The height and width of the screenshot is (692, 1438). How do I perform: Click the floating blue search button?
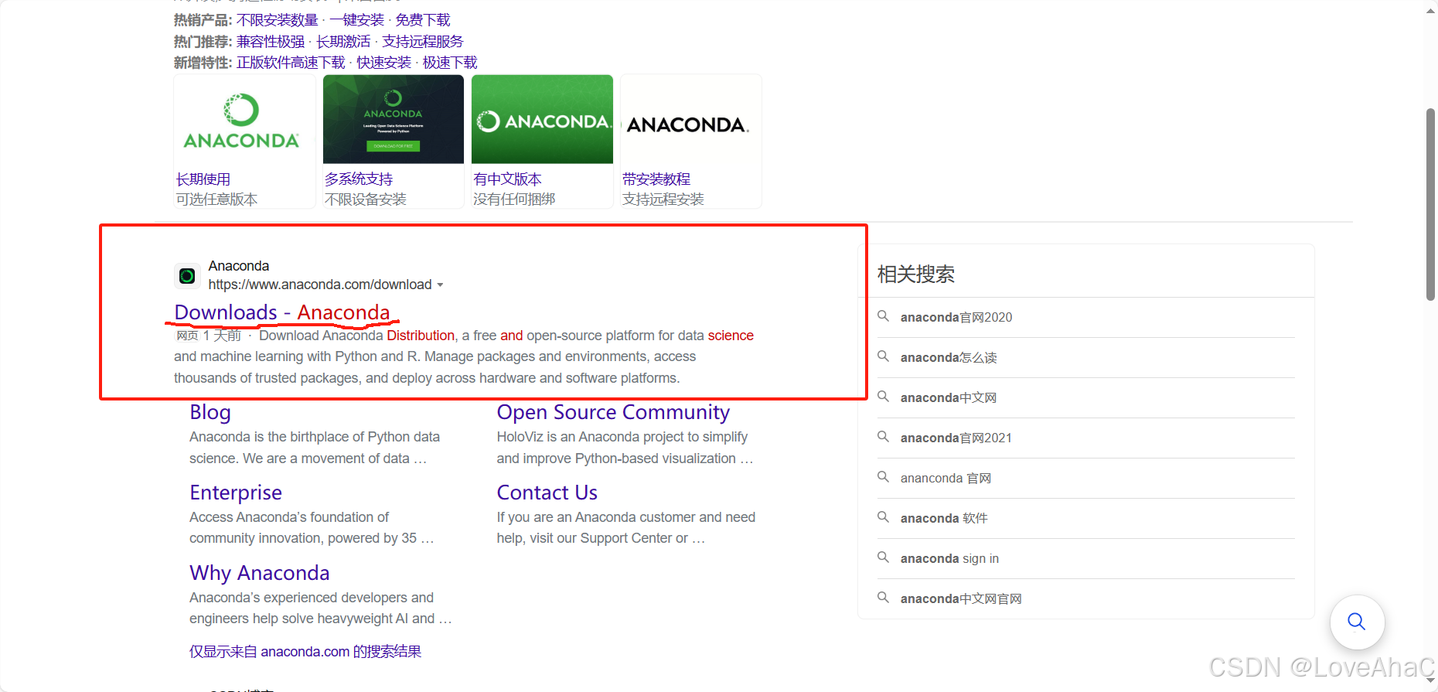1357,622
